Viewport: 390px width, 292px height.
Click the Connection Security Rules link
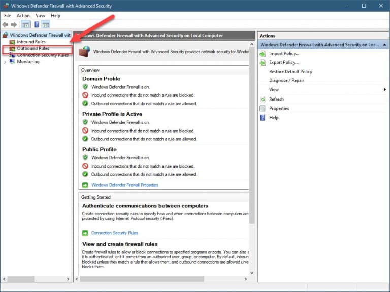pyautogui.click(x=114, y=233)
